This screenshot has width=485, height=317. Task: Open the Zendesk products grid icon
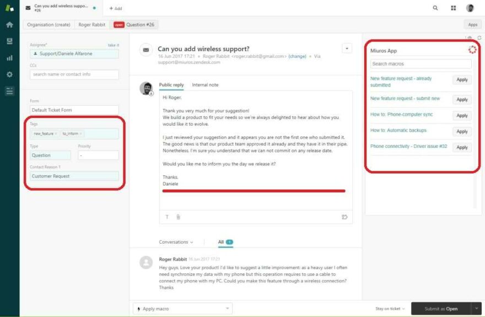coord(454,8)
